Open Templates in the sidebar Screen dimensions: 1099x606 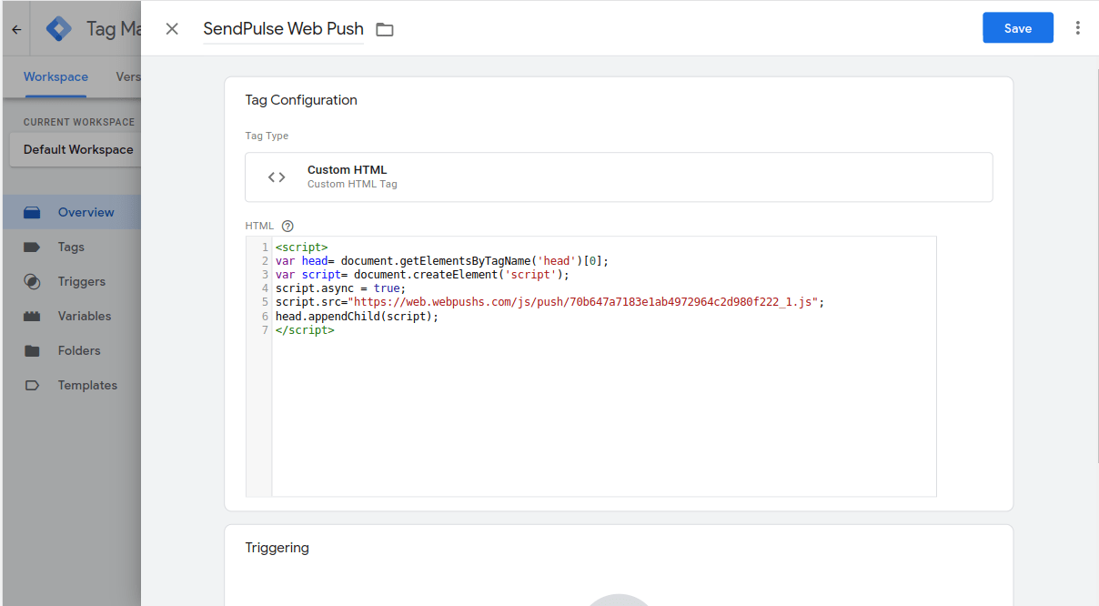point(86,385)
